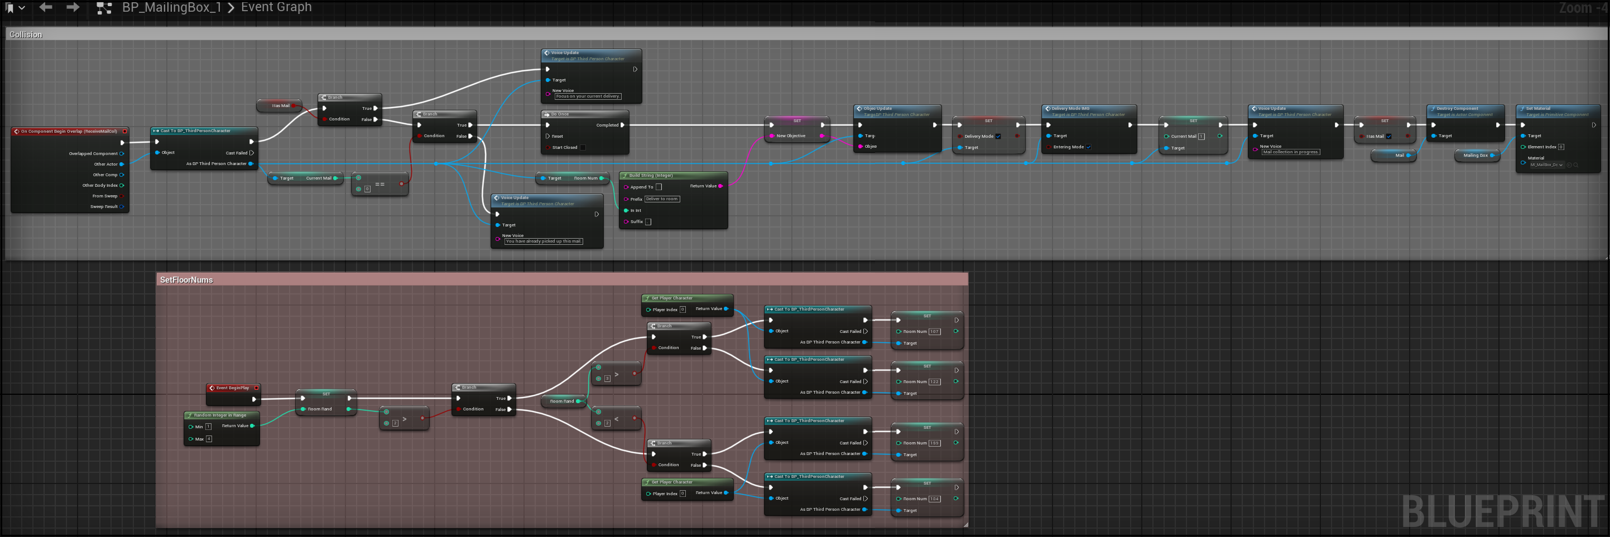This screenshot has width=1610, height=537.
Task: Click the blueprint graph icon beside BP_MailingBox_1
Action: [x=104, y=8]
